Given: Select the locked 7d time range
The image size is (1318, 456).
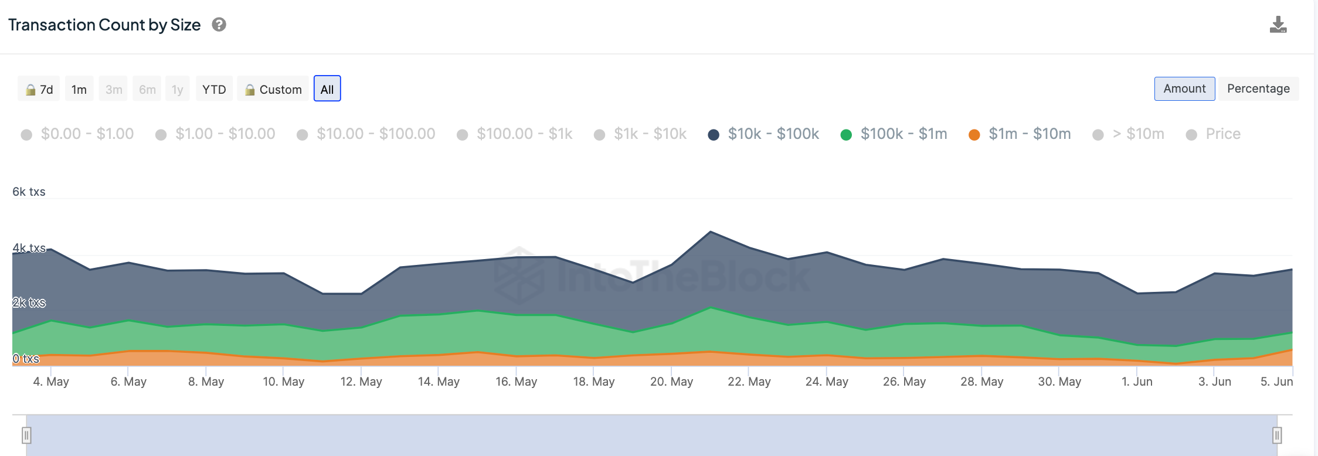Looking at the screenshot, I should tap(39, 89).
